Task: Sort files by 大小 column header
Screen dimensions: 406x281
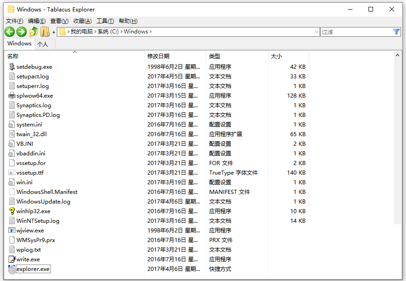Action: click(x=276, y=56)
